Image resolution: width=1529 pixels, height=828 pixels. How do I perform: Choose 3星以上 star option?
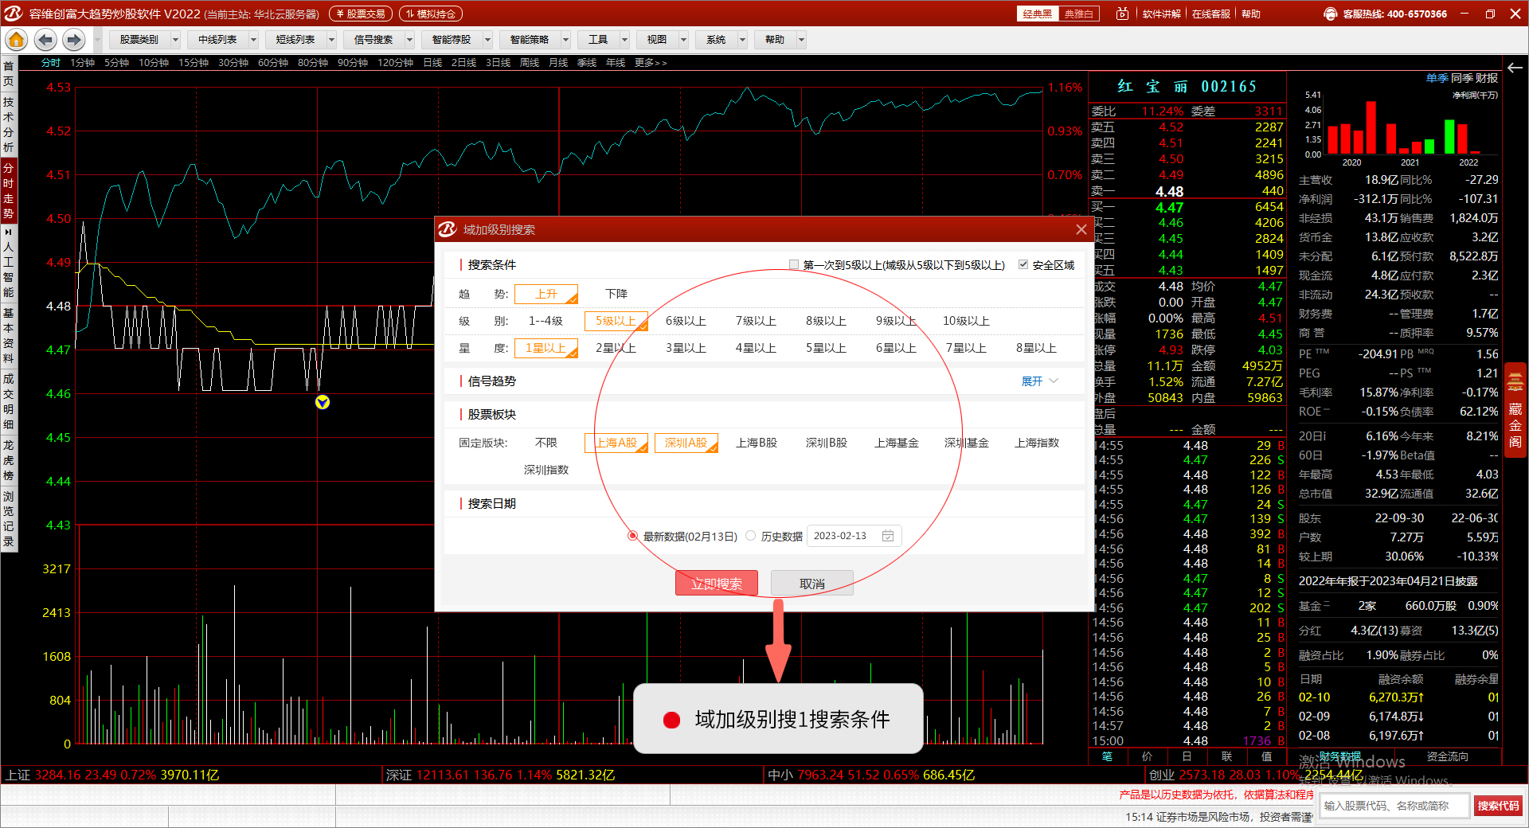[686, 348]
